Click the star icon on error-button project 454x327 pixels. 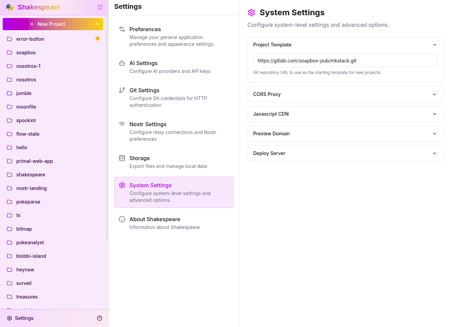[98, 39]
